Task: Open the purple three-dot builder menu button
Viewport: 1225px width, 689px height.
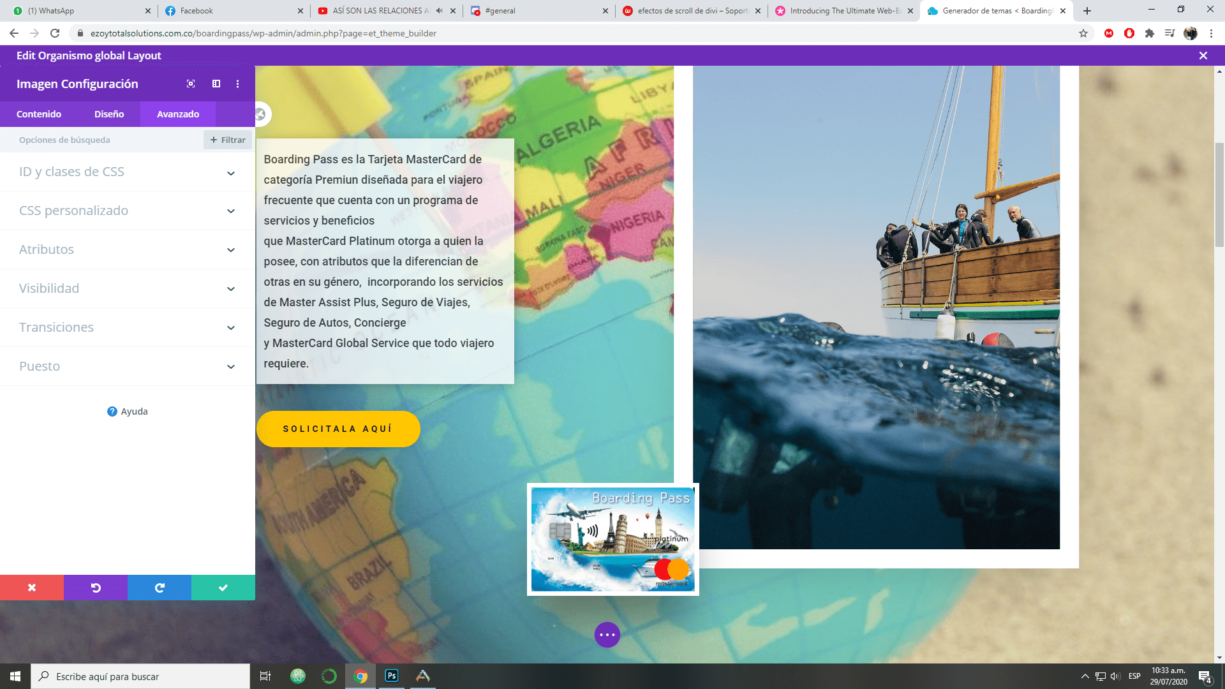Action: coord(607,635)
